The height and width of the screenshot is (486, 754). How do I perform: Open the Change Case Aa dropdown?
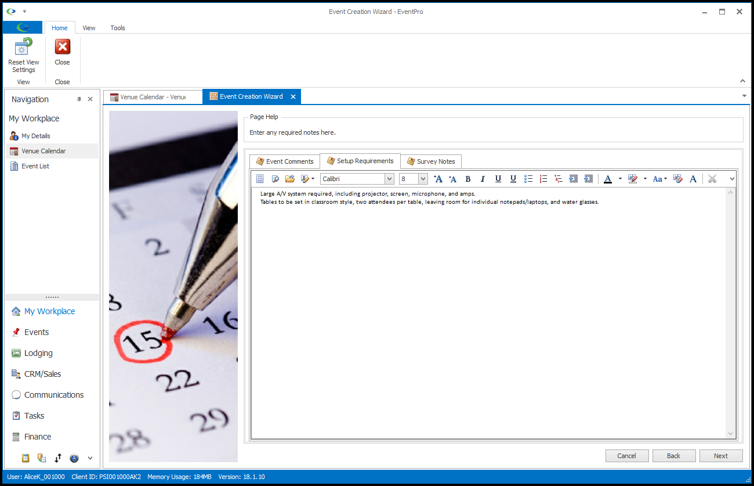659,179
